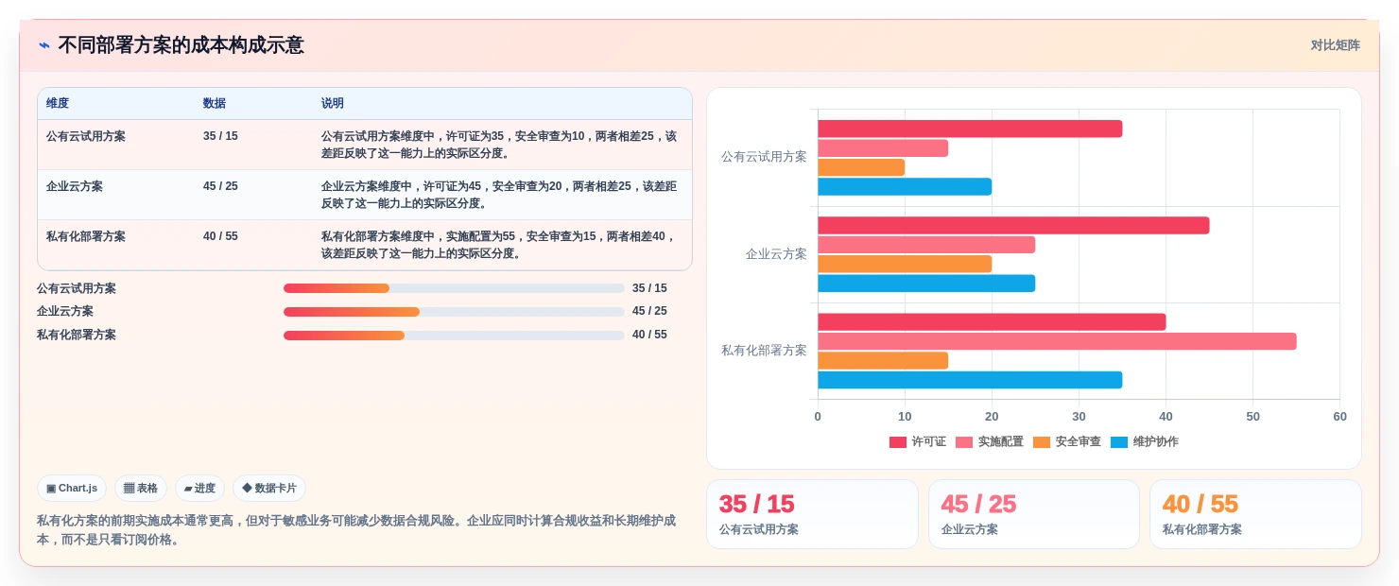Click the 维护协作 bar for 公有云试用方案
Viewport: 1399px width, 586px height.
point(905,187)
